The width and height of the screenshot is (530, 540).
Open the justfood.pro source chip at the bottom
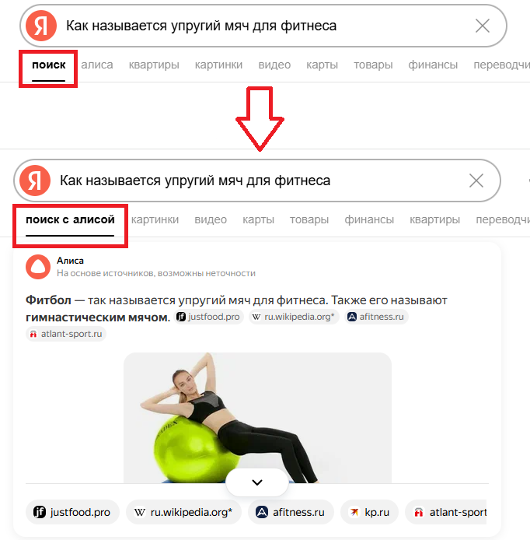pyautogui.click(x=72, y=512)
